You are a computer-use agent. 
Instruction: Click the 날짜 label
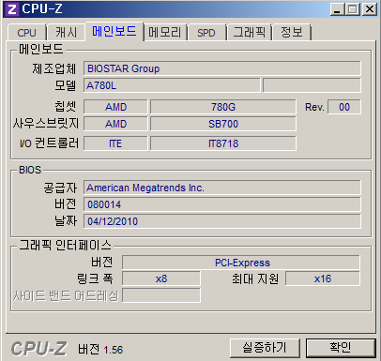click(x=66, y=221)
